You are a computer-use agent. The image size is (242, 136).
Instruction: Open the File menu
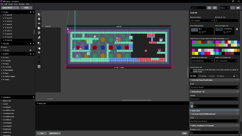(2, 4)
